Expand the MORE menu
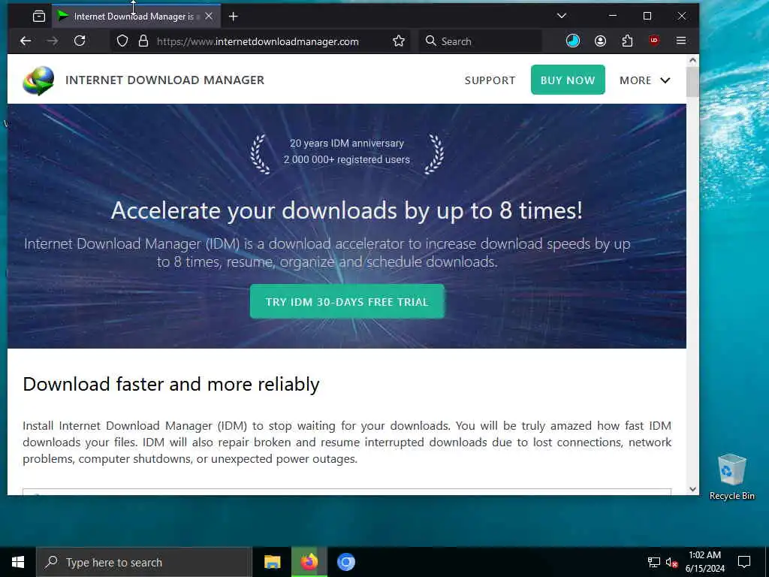 (645, 80)
